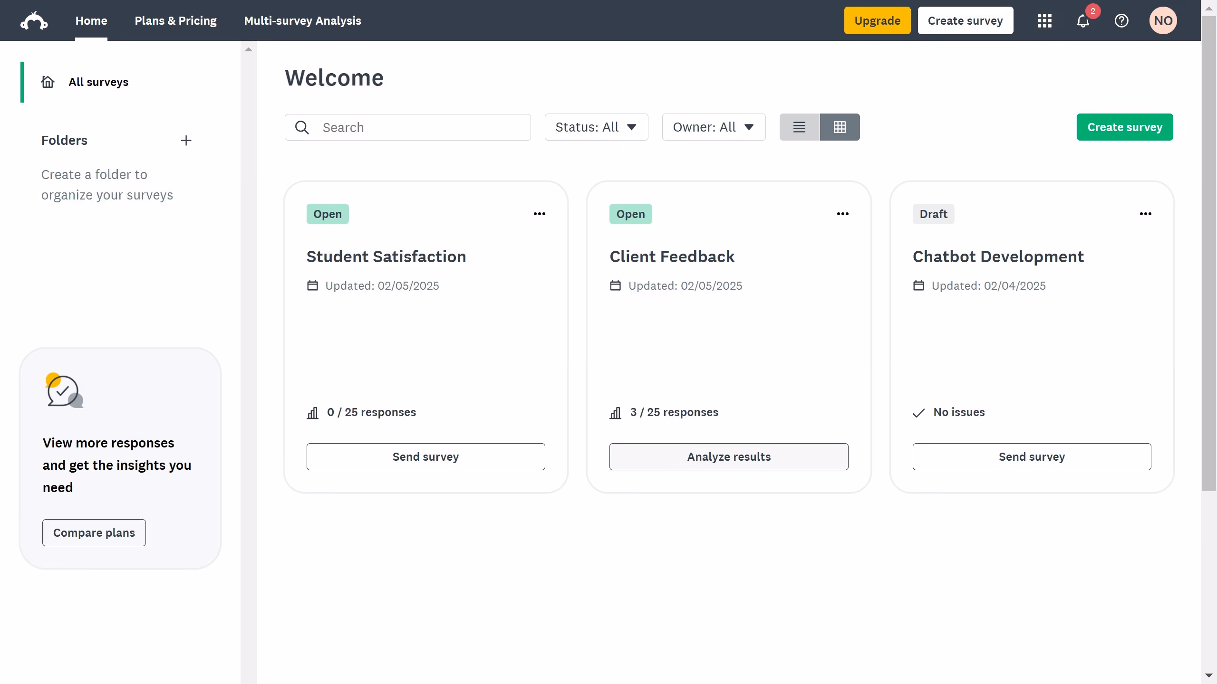Add a new folder with plus icon
Viewport: 1217px width, 684px height.
tap(186, 141)
